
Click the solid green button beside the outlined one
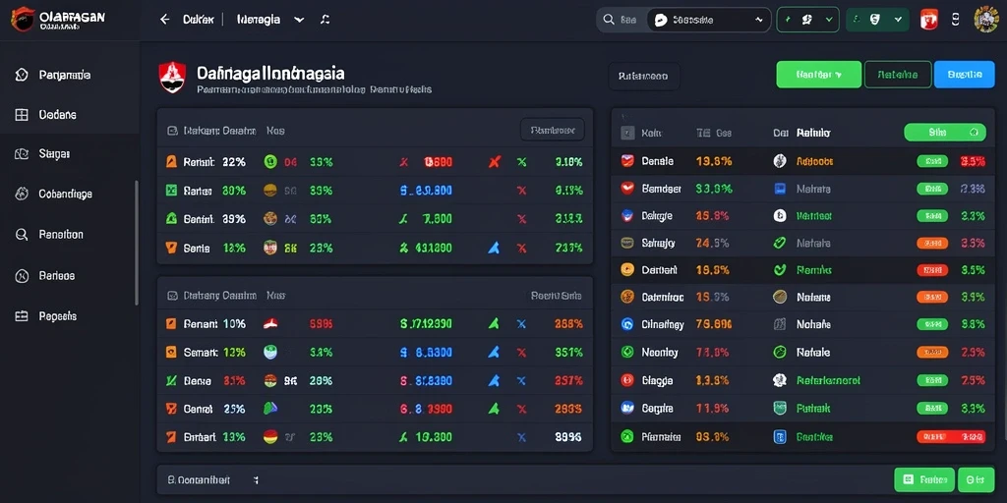pos(819,75)
